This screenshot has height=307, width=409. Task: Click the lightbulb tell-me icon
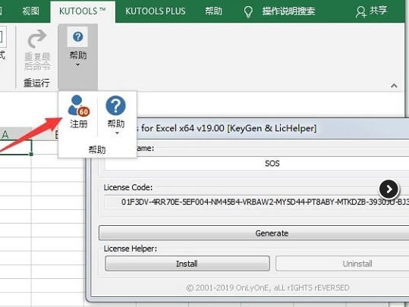click(x=248, y=11)
